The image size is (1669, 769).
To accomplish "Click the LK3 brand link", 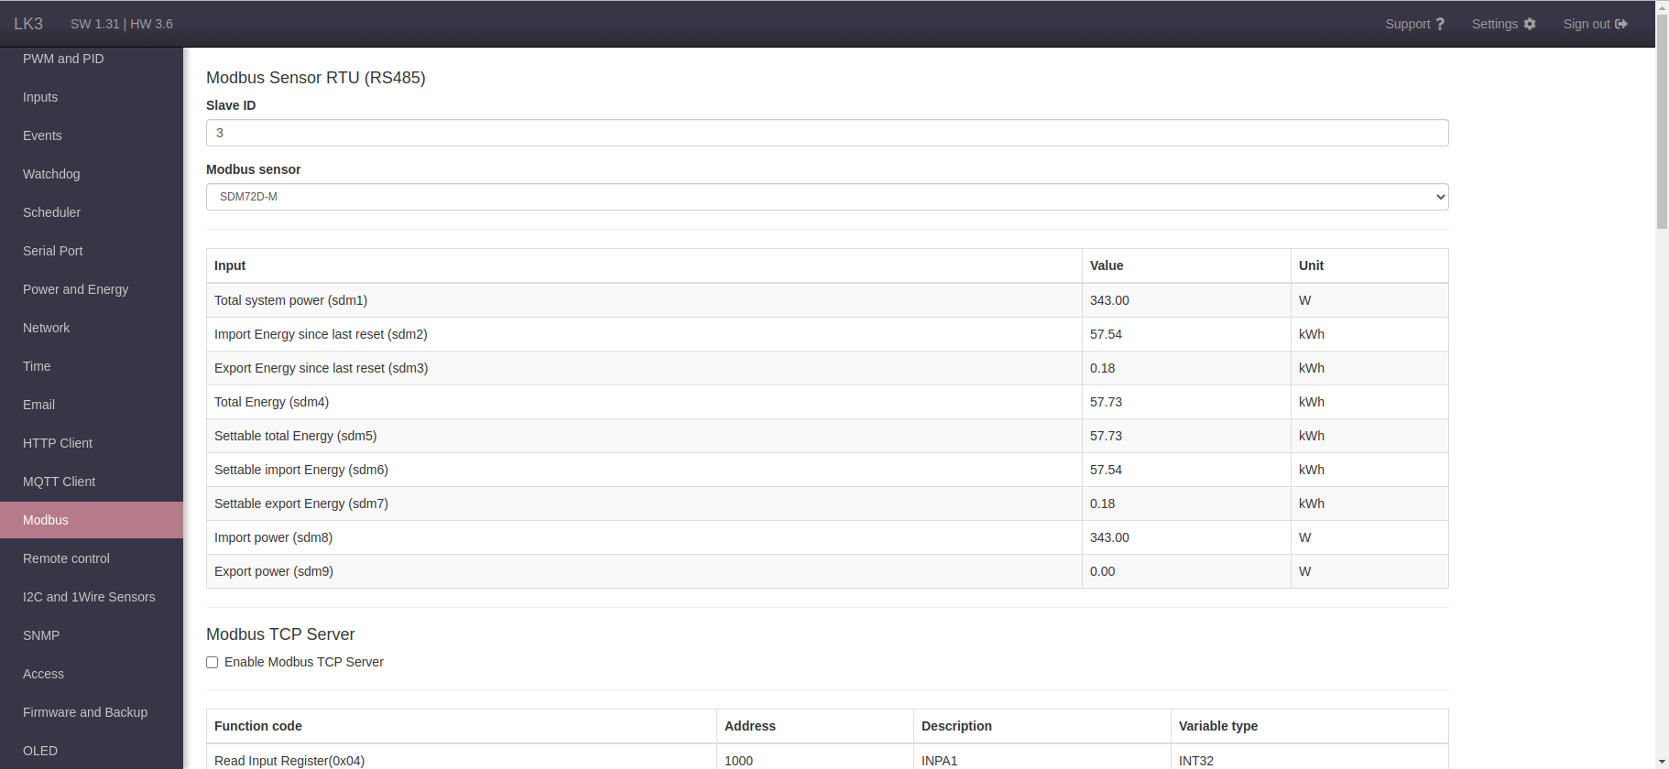I will pos(28,24).
